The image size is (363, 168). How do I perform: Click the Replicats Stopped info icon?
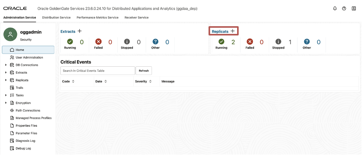pyautogui.click(x=278, y=42)
